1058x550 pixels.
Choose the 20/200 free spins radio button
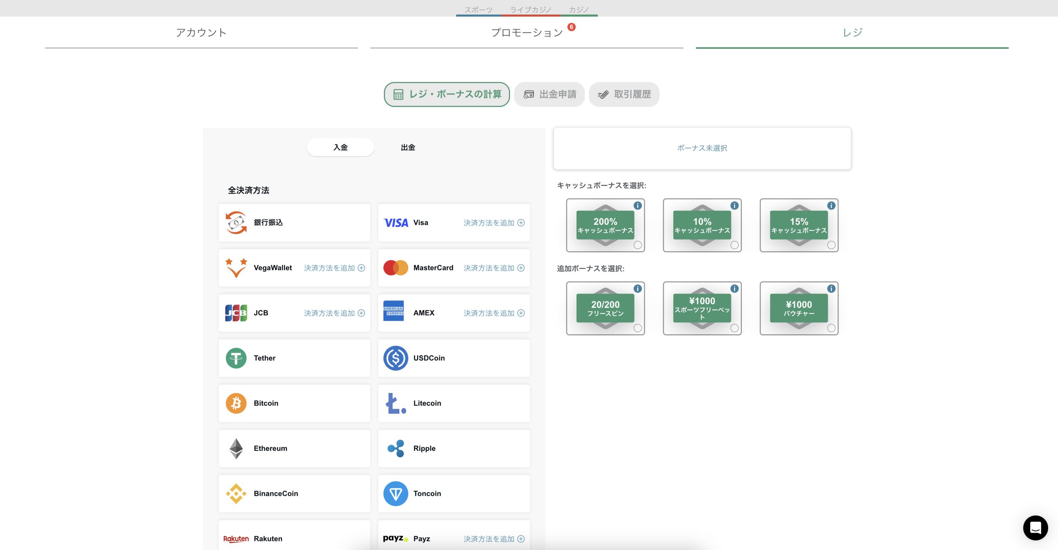[638, 328]
